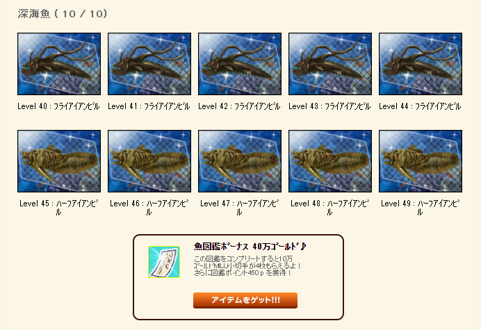This screenshot has width=481, height=330.
Task: Open the Level 45 ハーフアイアンビル fish card
Action: (x=59, y=161)
